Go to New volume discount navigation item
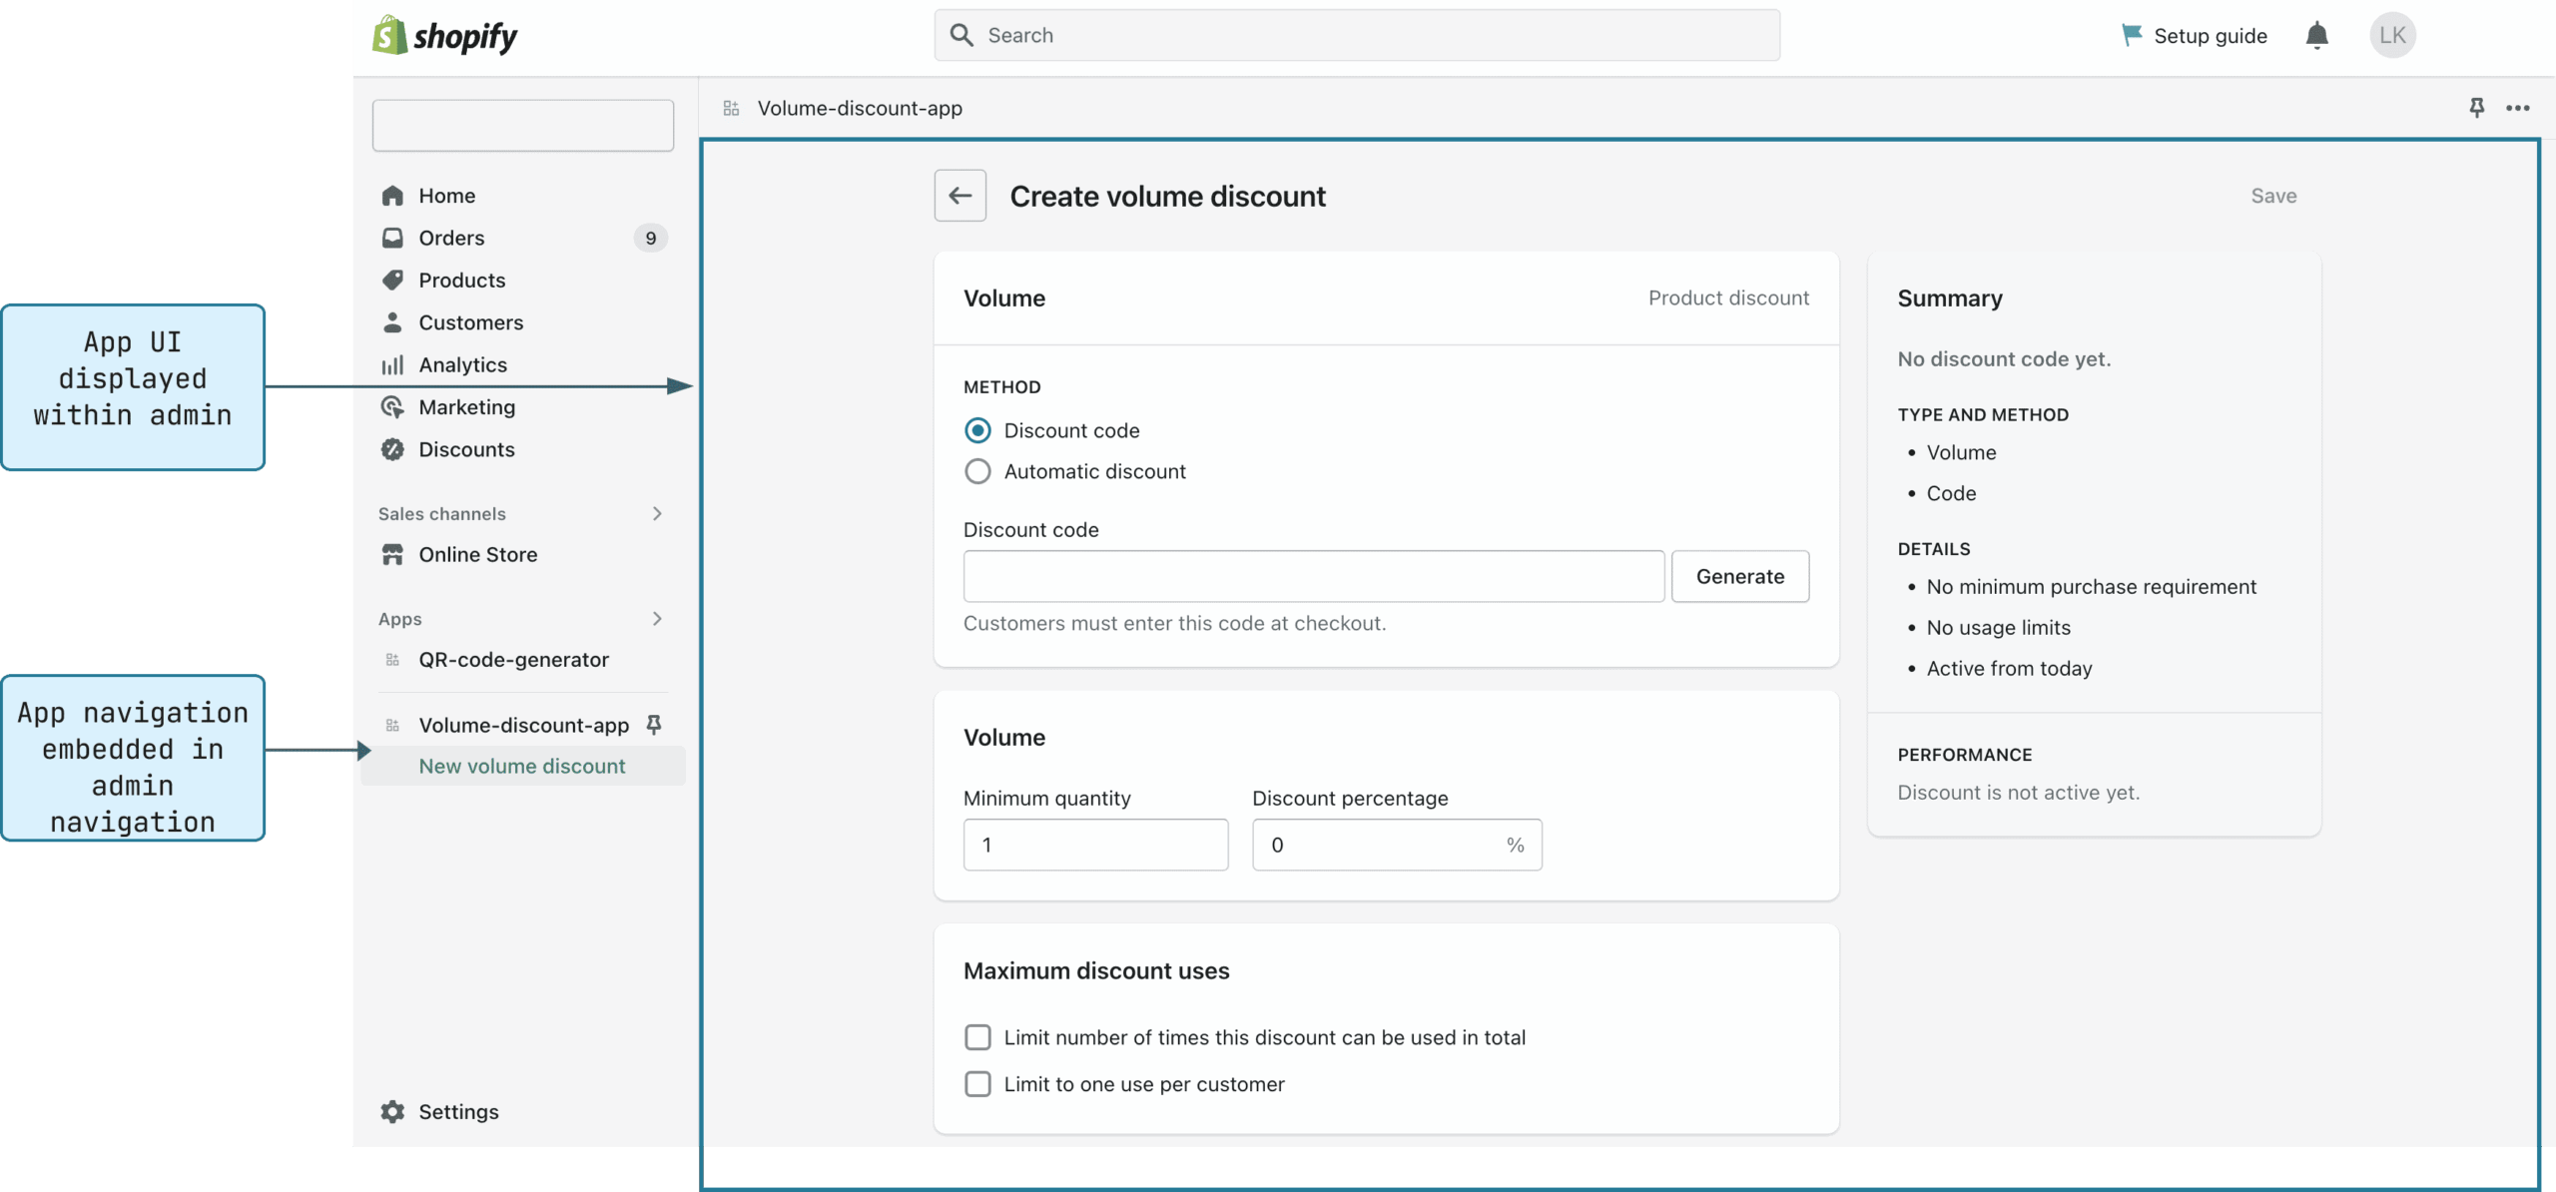The height and width of the screenshot is (1192, 2556). pos(521,766)
